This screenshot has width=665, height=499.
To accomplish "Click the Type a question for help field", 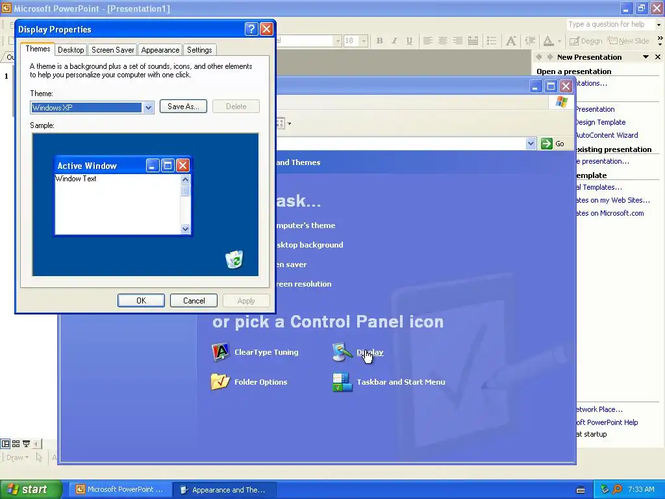I will [x=610, y=25].
